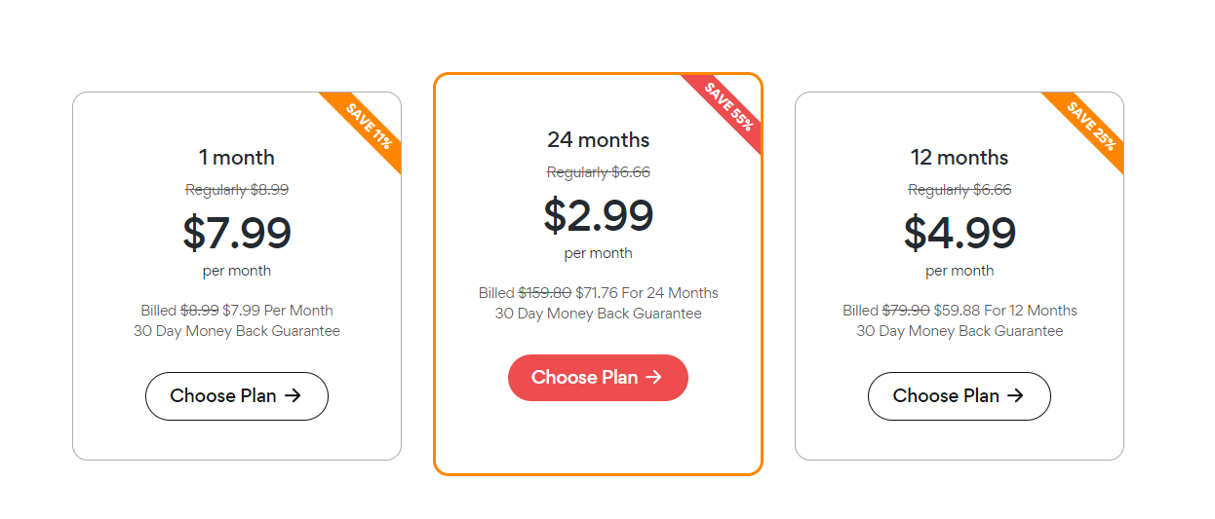
Task: Click Billed $71.76 For 24 Months text
Action: click(598, 293)
